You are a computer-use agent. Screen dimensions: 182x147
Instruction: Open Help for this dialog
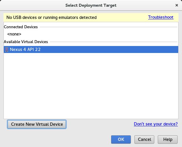[x=168, y=139]
